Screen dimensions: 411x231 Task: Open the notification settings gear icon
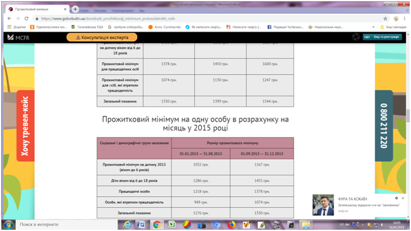(x=396, y=198)
